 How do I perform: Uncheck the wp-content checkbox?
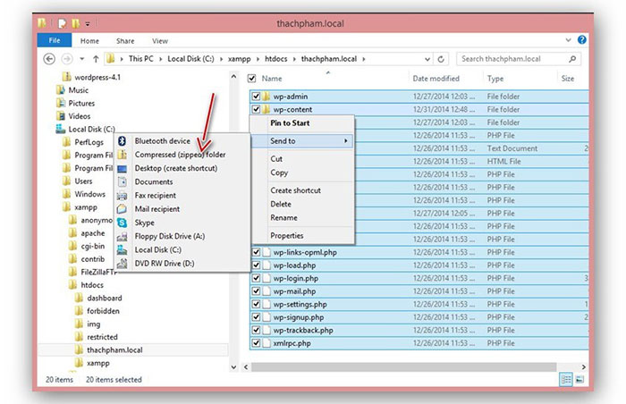[256, 109]
